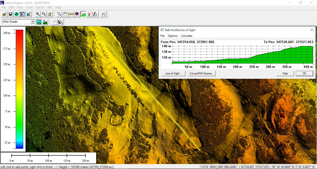Image resolution: width=317 pixels, height=169 pixels.
Task: Click the distance scale bar on the map
Action: point(48,156)
